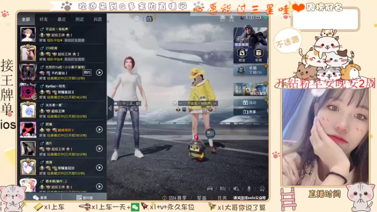
Task: Open the 军需 supply crate icon
Action: 258,55
